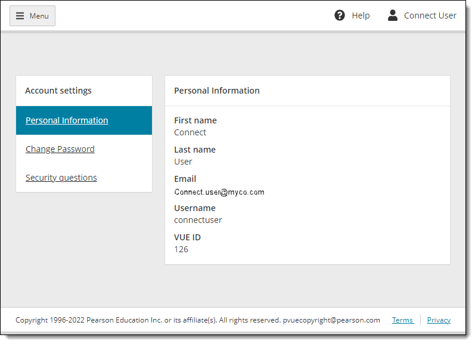475x344 pixels.
Task: Click the Username label
Action: pyautogui.click(x=195, y=208)
